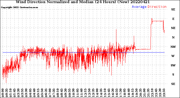This screenshot has height=98, width=180.
Task: Click the 14:00 time axis label
Action: [97, 93]
